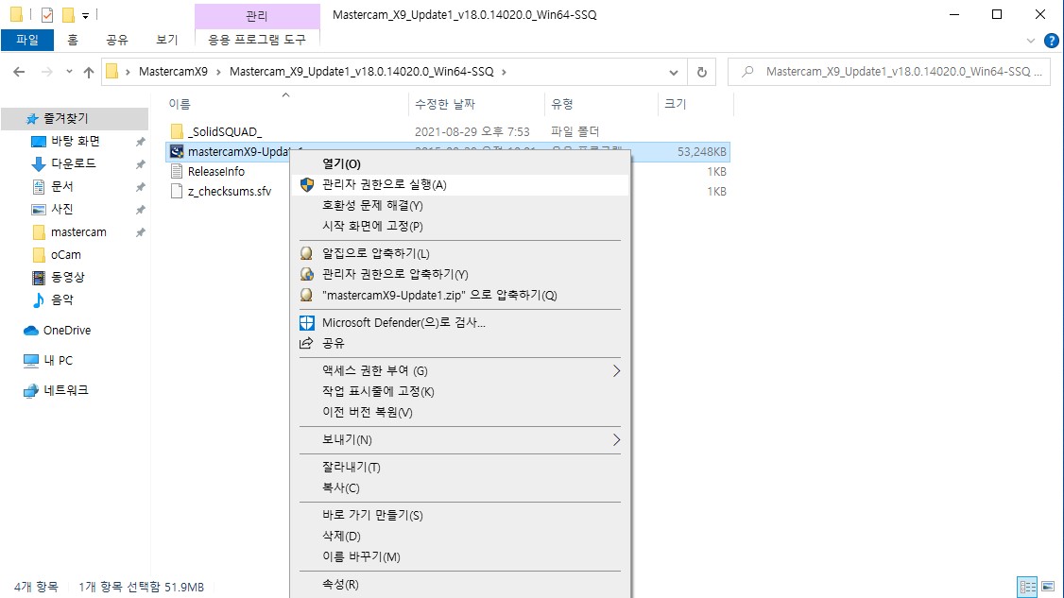Refresh the folder view
The height and width of the screenshot is (598, 1064).
pyautogui.click(x=702, y=72)
